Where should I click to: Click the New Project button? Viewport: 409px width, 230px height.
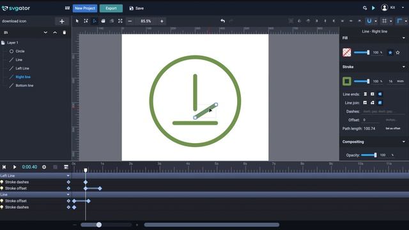pyautogui.click(x=85, y=8)
